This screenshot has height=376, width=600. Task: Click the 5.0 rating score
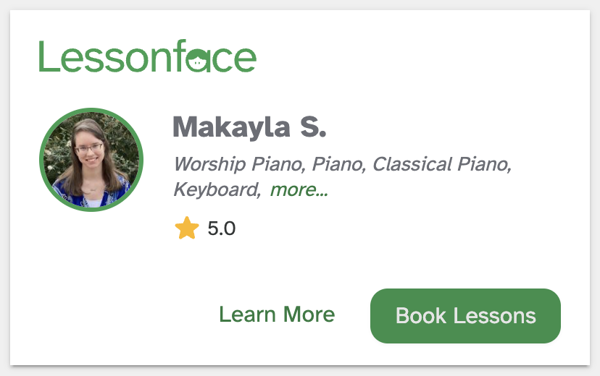(x=221, y=229)
